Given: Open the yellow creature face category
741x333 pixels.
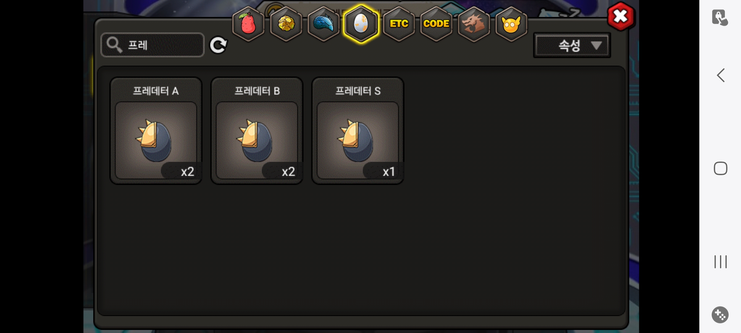Looking at the screenshot, I should tap(511, 24).
